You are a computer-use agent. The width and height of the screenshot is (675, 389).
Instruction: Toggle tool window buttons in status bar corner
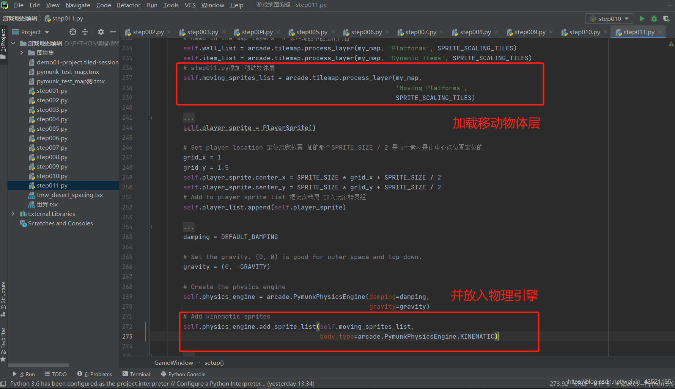click(x=3, y=383)
